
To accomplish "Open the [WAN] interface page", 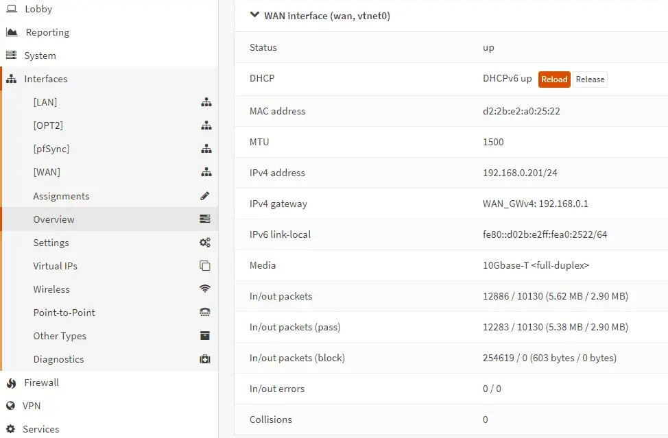I will pos(47,173).
